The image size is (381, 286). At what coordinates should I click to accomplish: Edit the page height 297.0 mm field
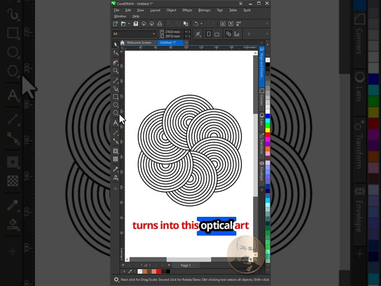(x=174, y=36)
